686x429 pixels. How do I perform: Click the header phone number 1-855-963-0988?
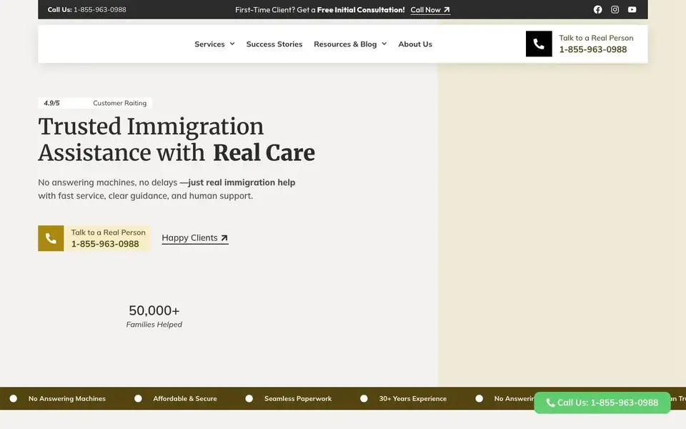593,49
